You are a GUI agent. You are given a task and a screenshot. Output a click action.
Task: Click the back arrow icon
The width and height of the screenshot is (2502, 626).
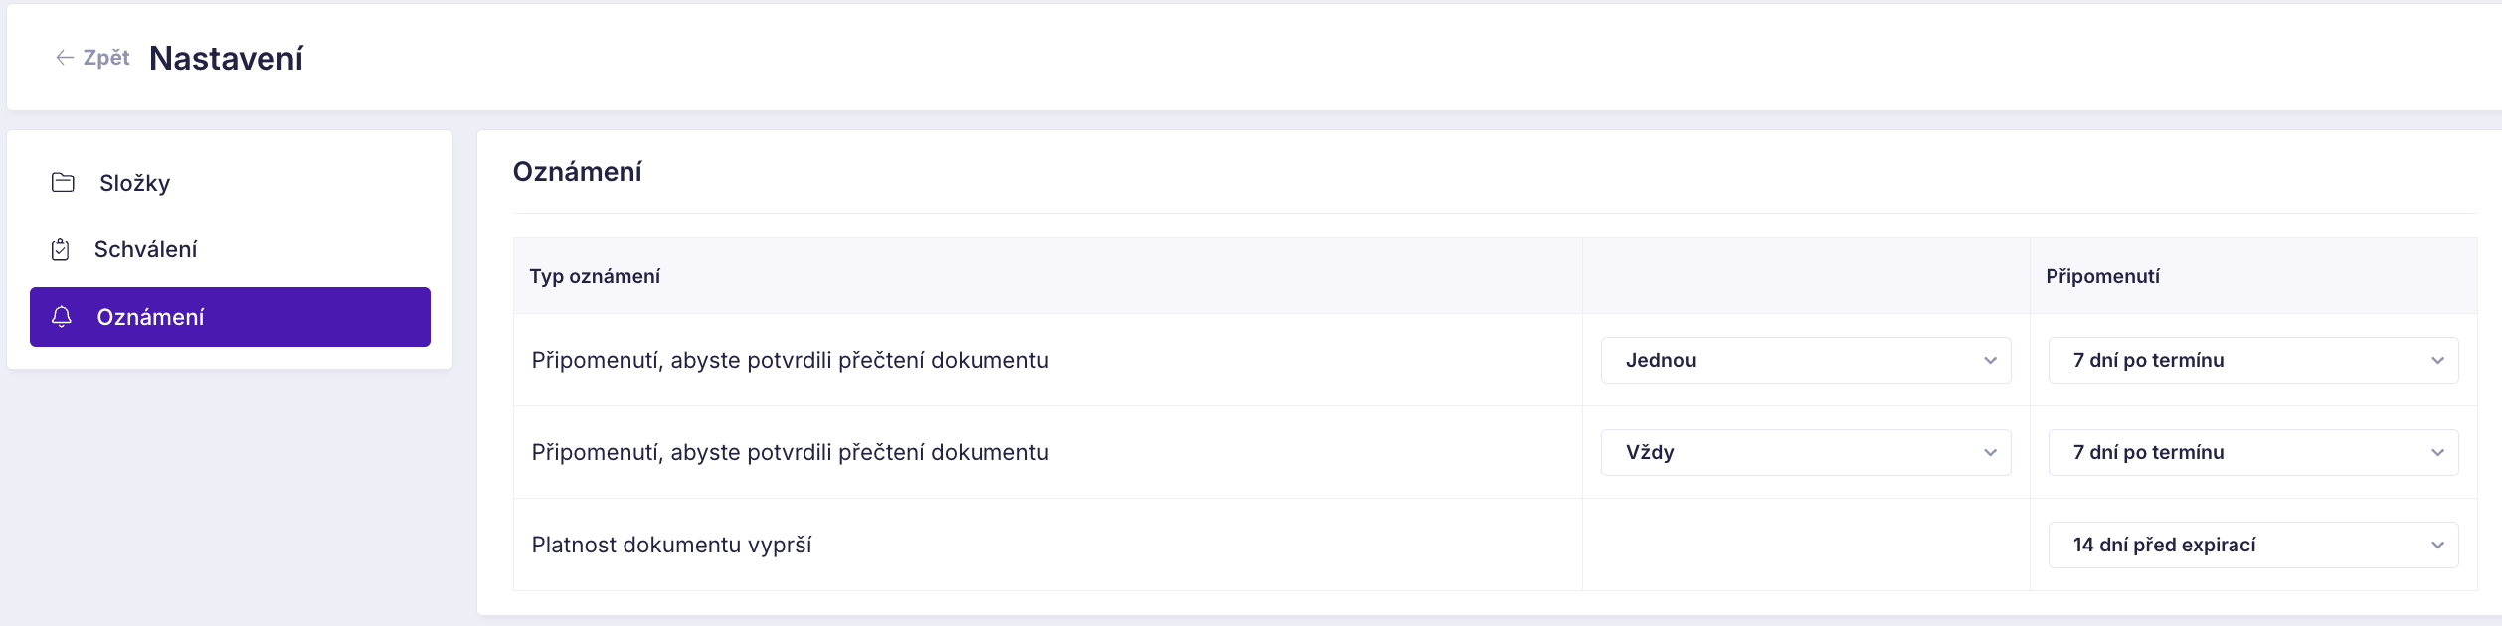tap(65, 58)
